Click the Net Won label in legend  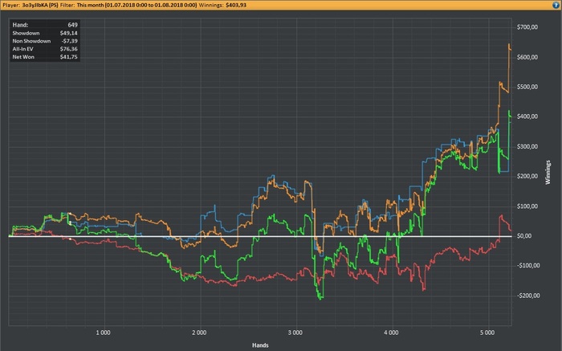(x=23, y=57)
